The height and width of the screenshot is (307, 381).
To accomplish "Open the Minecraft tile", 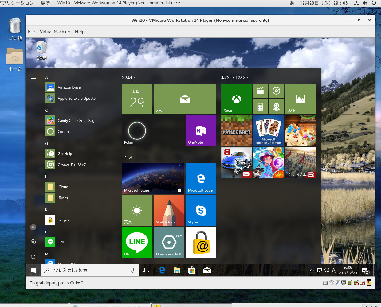I will pyautogui.click(x=236, y=131).
